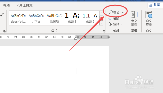Open the paragraph group dialog launcher
Screen dimensions: 163x93
[x=4, y=31]
